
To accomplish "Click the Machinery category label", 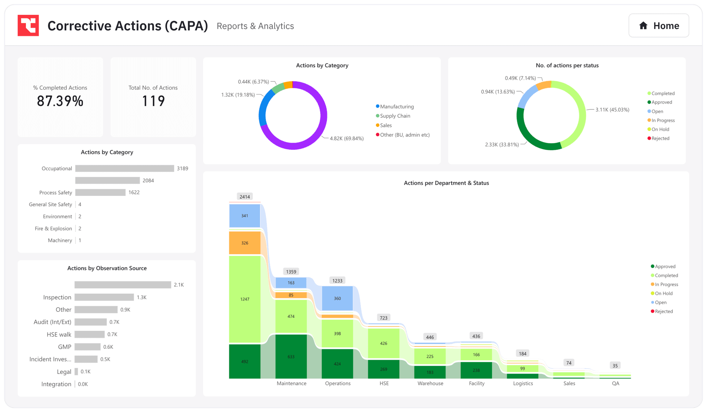I will pyautogui.click(x=60, y=240).
